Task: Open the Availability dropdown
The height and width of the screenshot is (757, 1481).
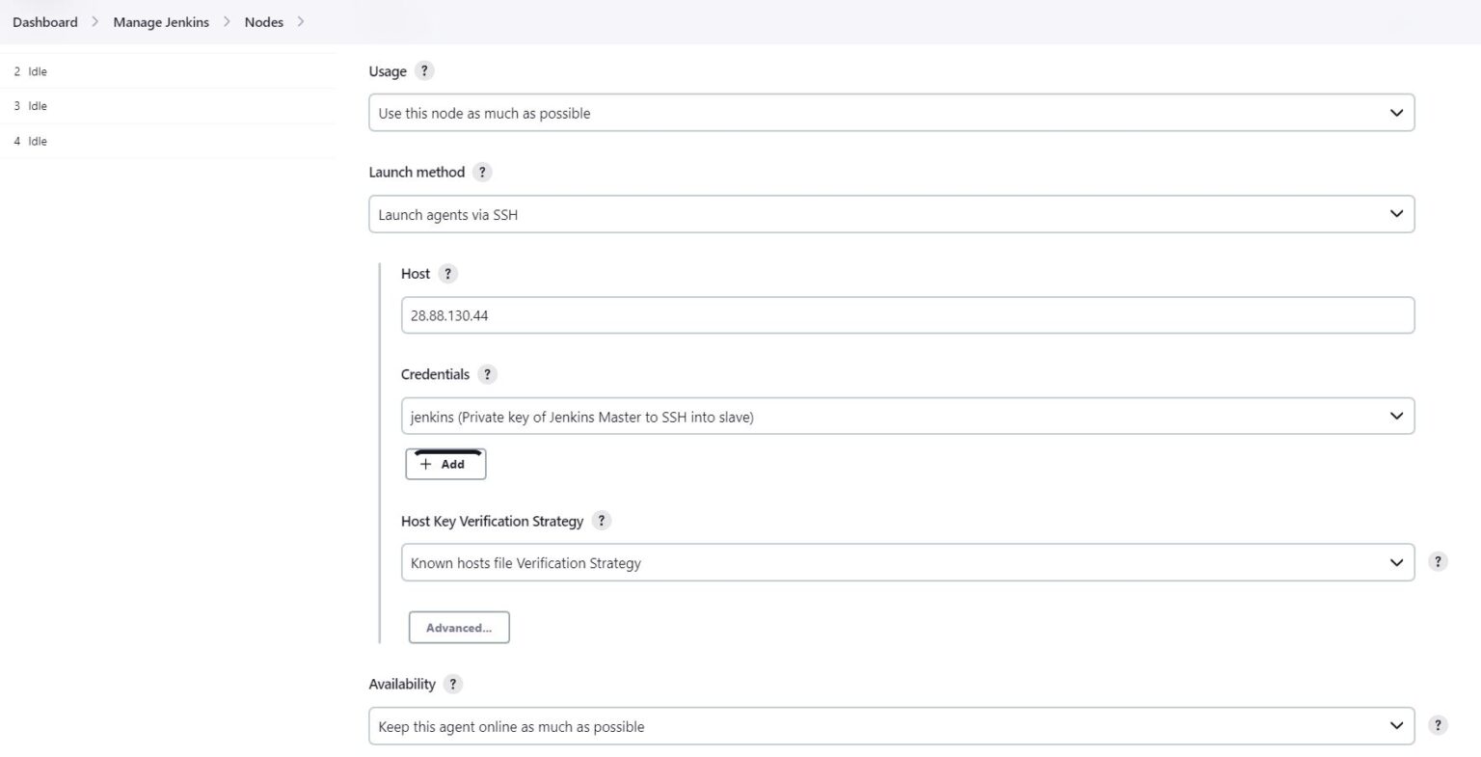Action: click(x=887, y=725)
